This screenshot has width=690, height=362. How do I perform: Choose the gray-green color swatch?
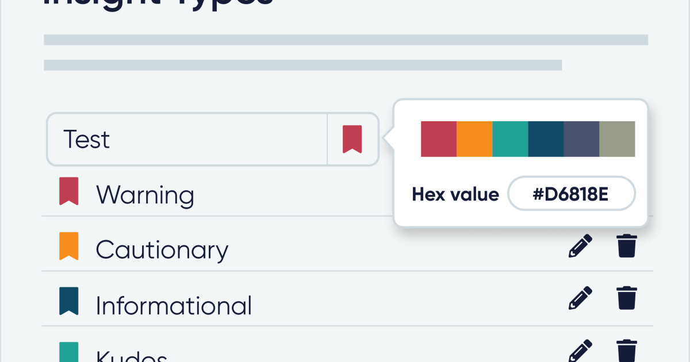(617, 139)
